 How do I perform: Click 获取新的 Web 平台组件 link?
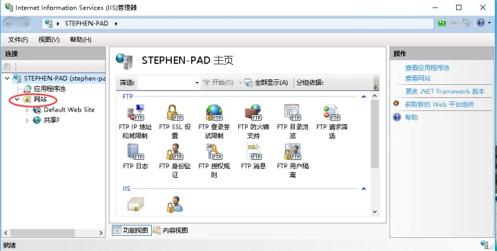439,104
